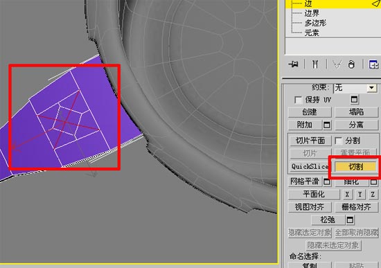Enable the 保持 UV checkbox

click(298, 100)
